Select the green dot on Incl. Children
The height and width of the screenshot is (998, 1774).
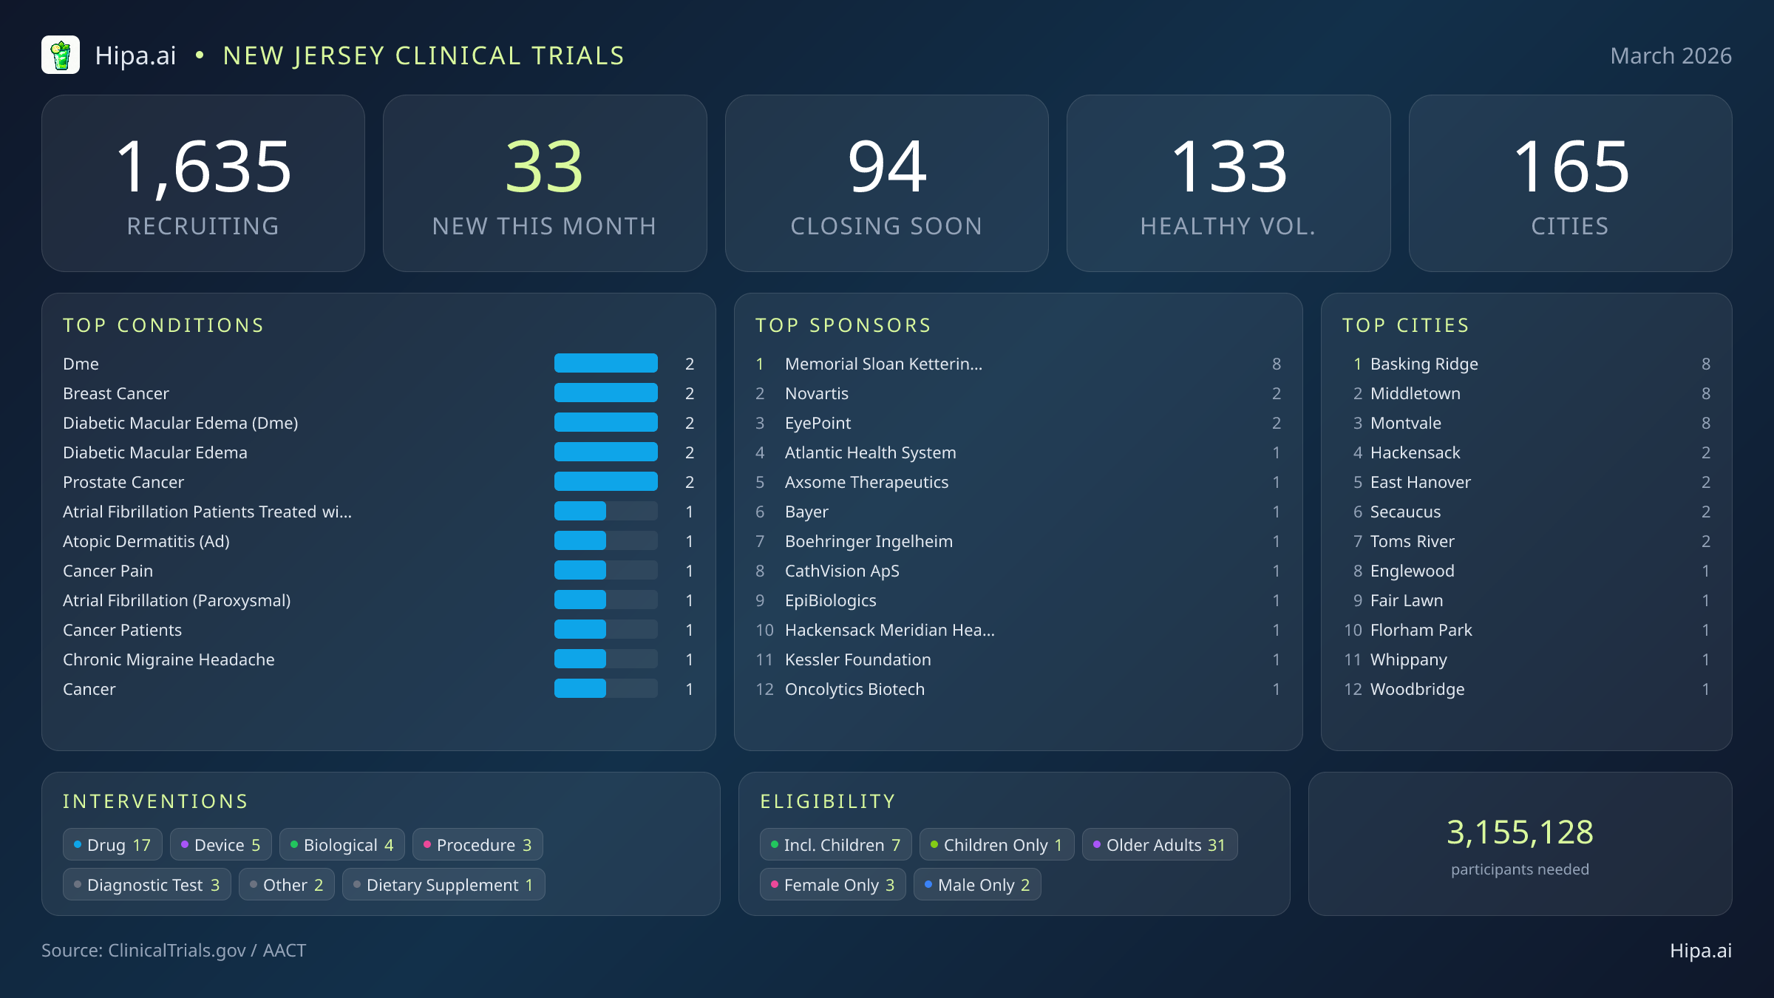[x=775, y=844]
